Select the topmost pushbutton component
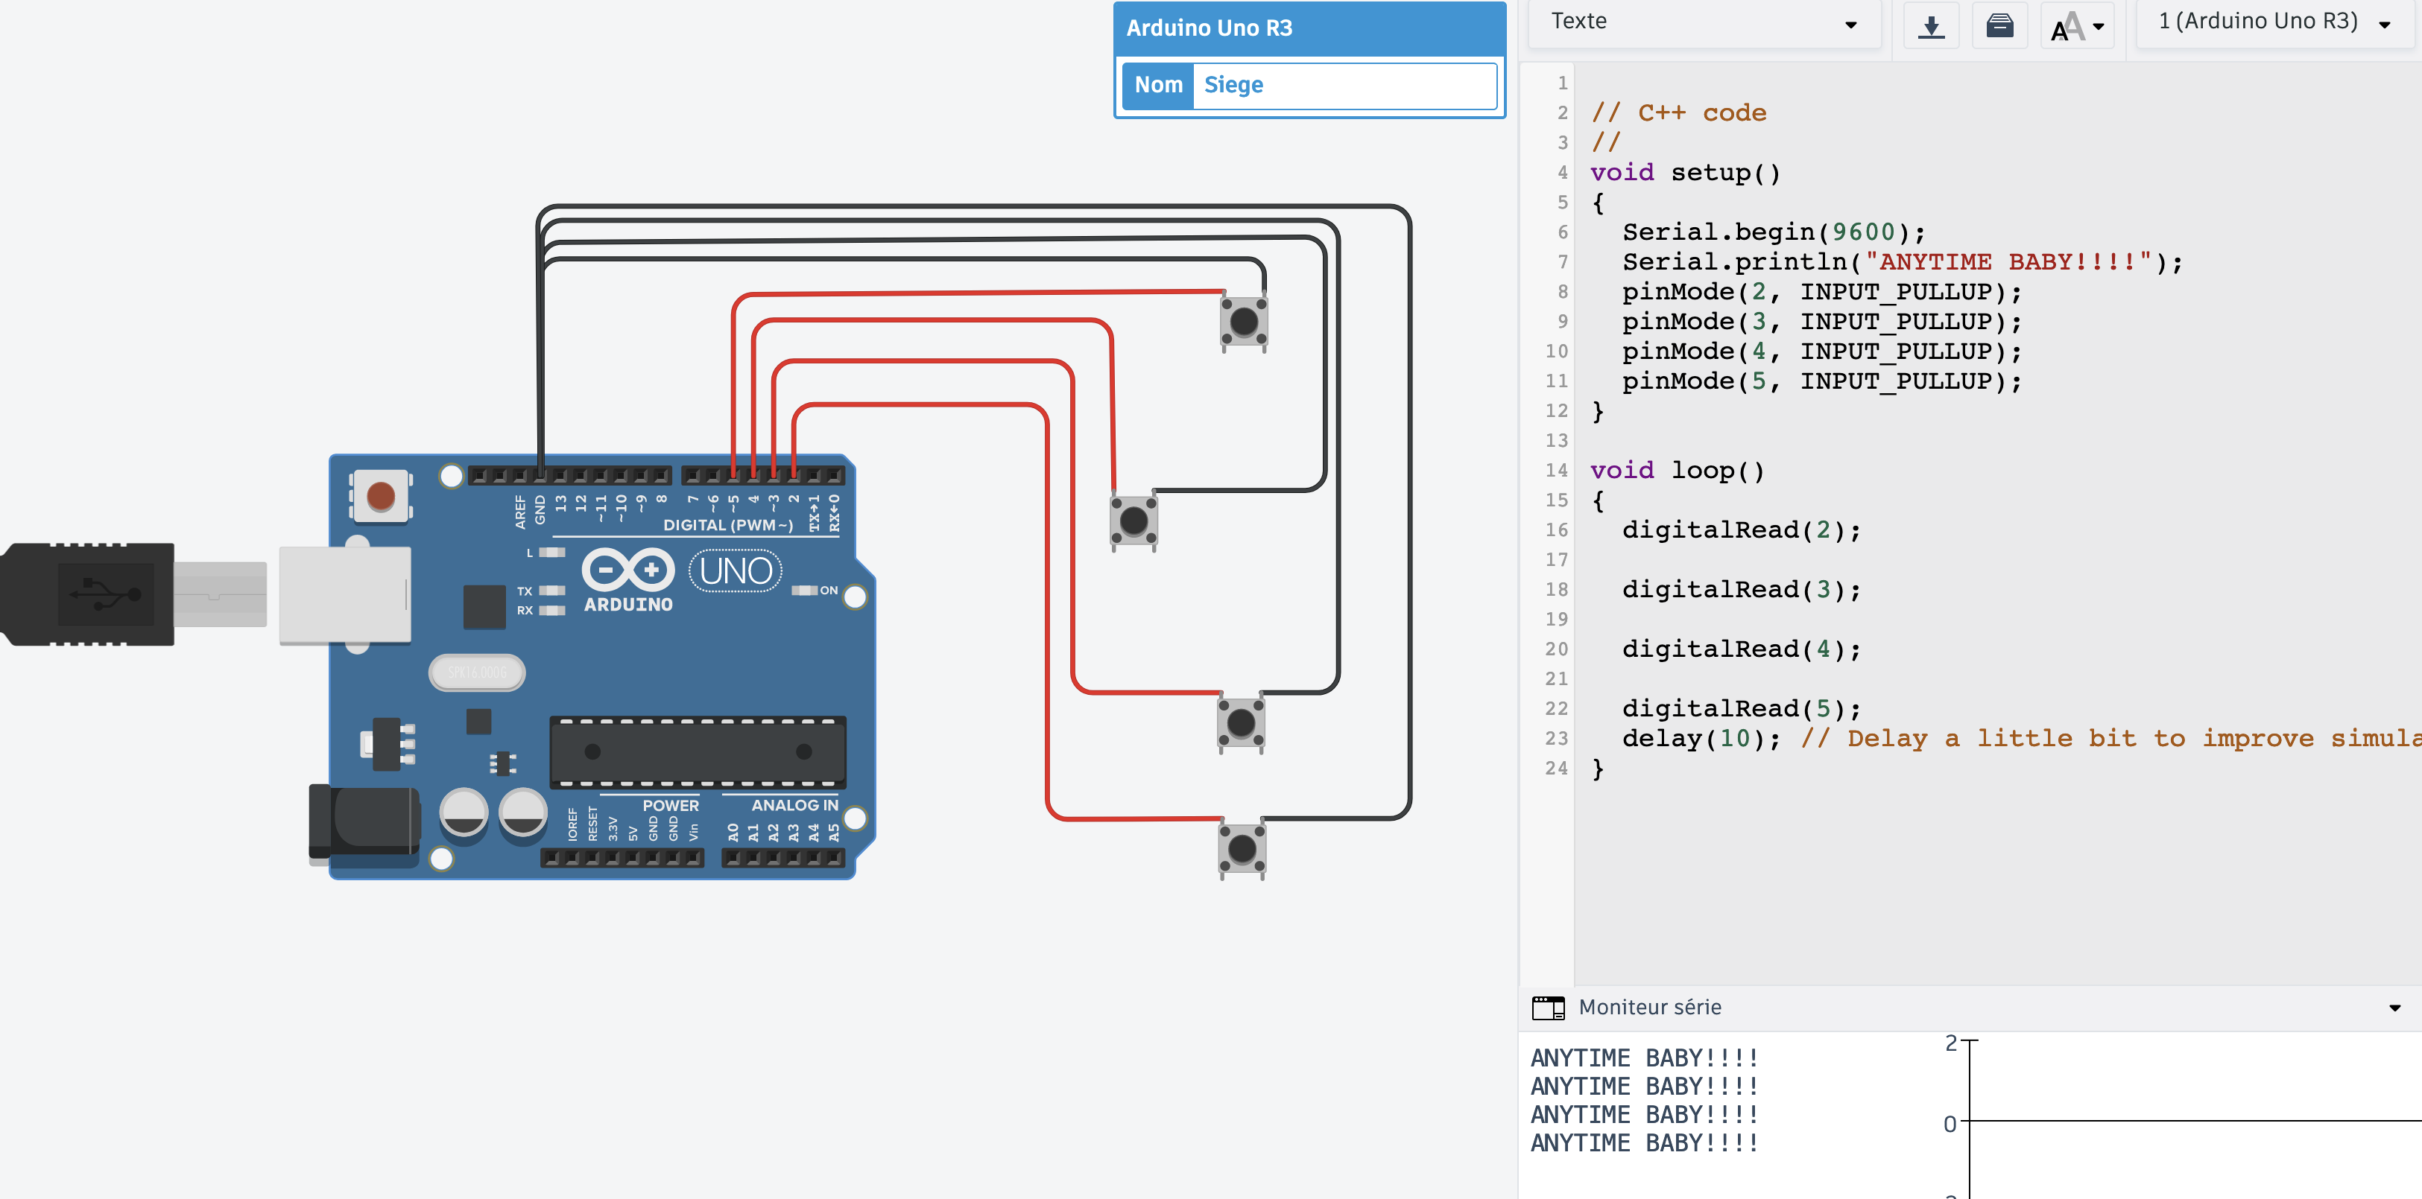2422x1199 pixels. (1243, 322)
